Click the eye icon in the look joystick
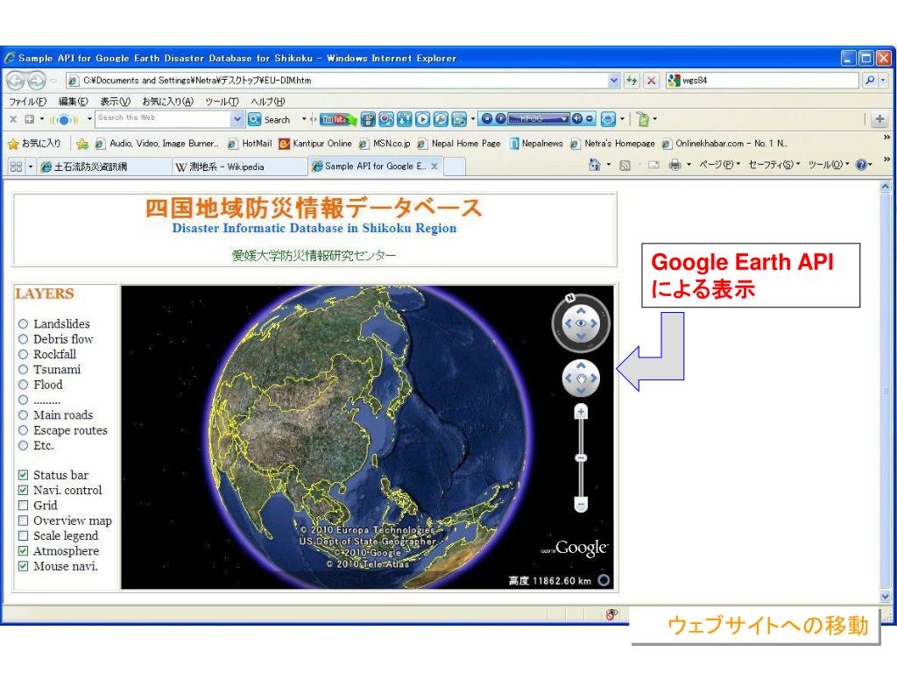Screen dimensions: 897x673 pyautogui.click(x=580, y=324)
